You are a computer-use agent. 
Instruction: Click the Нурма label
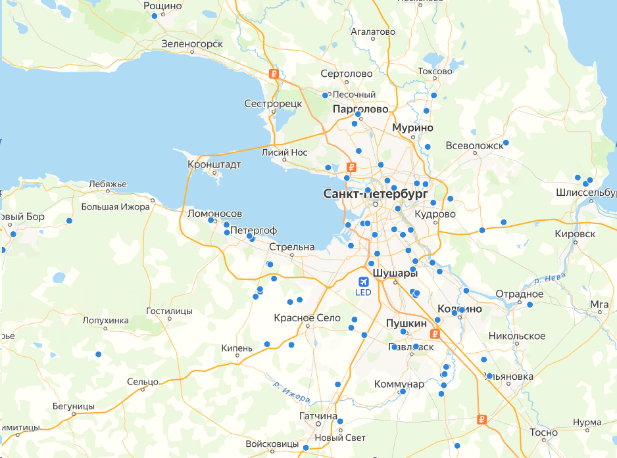pos(587,423)
